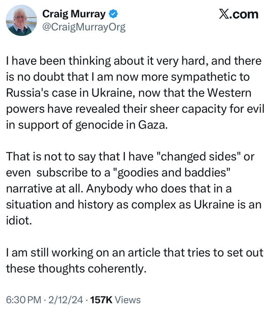Click the X.com logo
This screenshot has width=271, height=313.
click(x=238, y=14)
